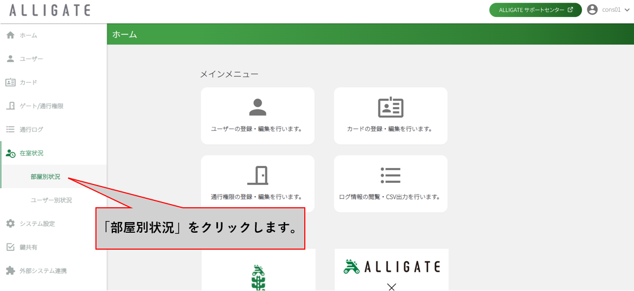The width and height of the screenshot is (634, 291).
Task: Open the ゲート/通行権限 menu item
Action: (x=54, y=106)
